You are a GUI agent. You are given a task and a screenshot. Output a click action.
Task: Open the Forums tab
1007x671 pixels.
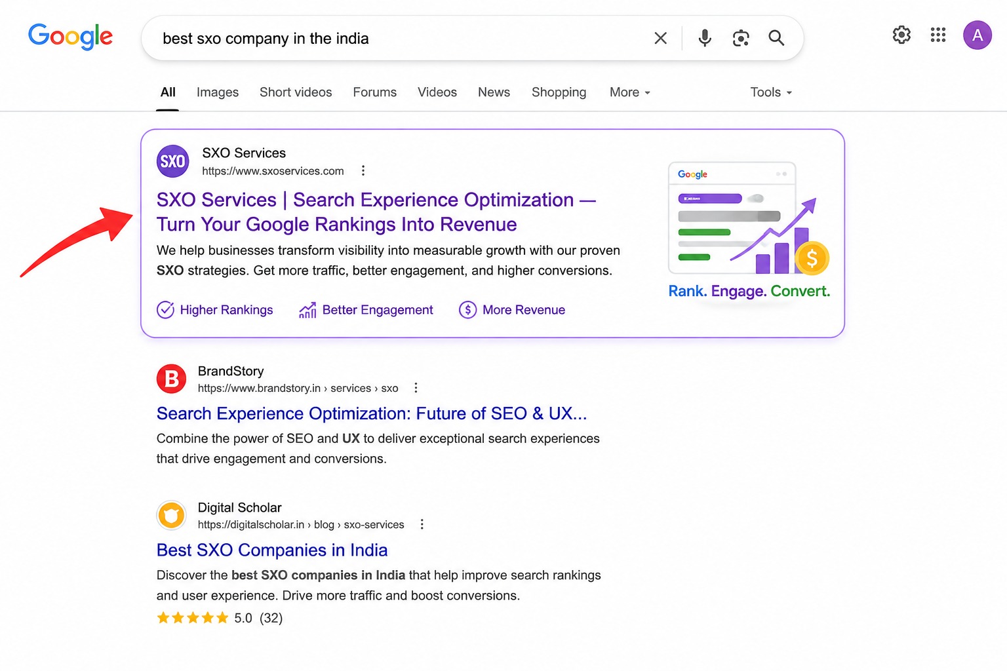point(375,92)
